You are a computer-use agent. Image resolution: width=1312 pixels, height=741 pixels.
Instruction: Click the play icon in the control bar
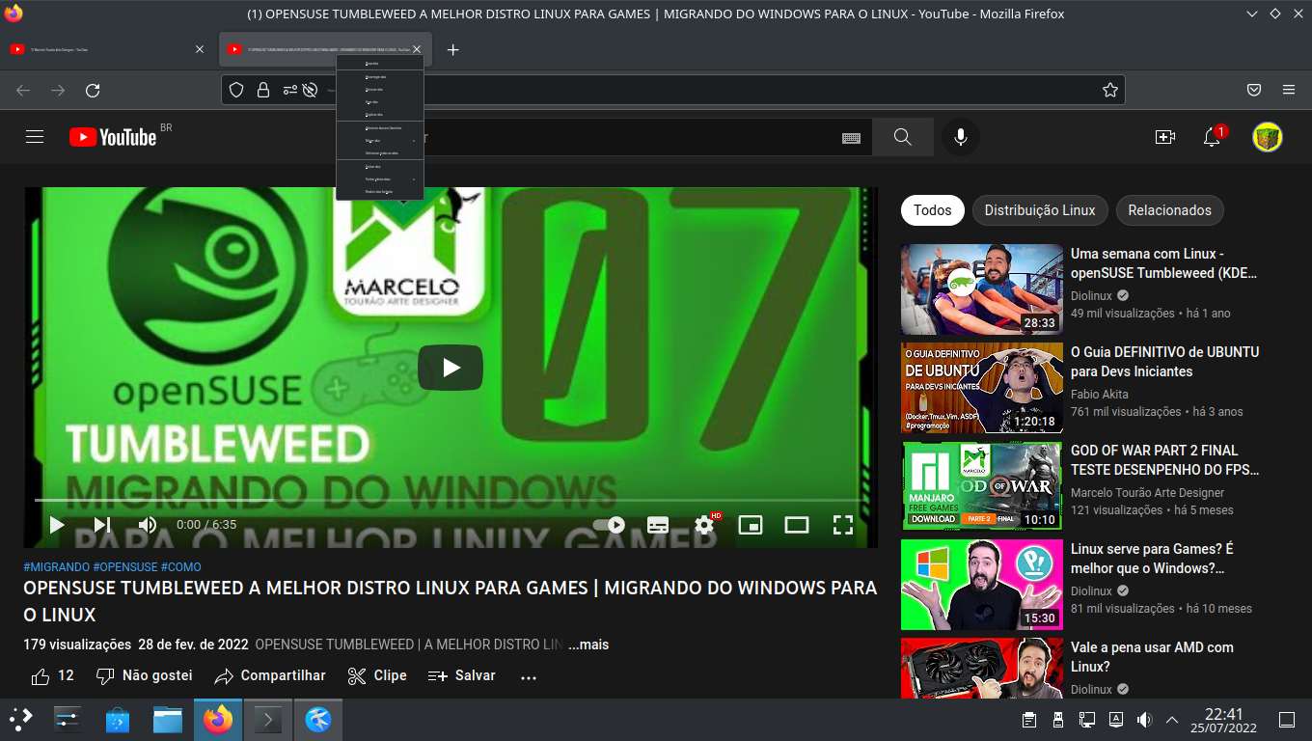coord(57,525)
